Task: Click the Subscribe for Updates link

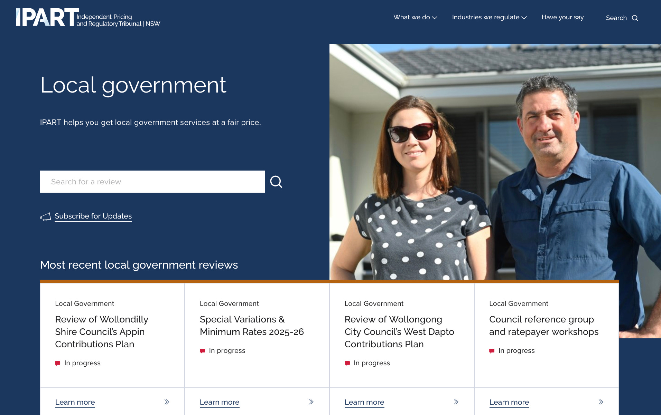Action: (93, 216)
